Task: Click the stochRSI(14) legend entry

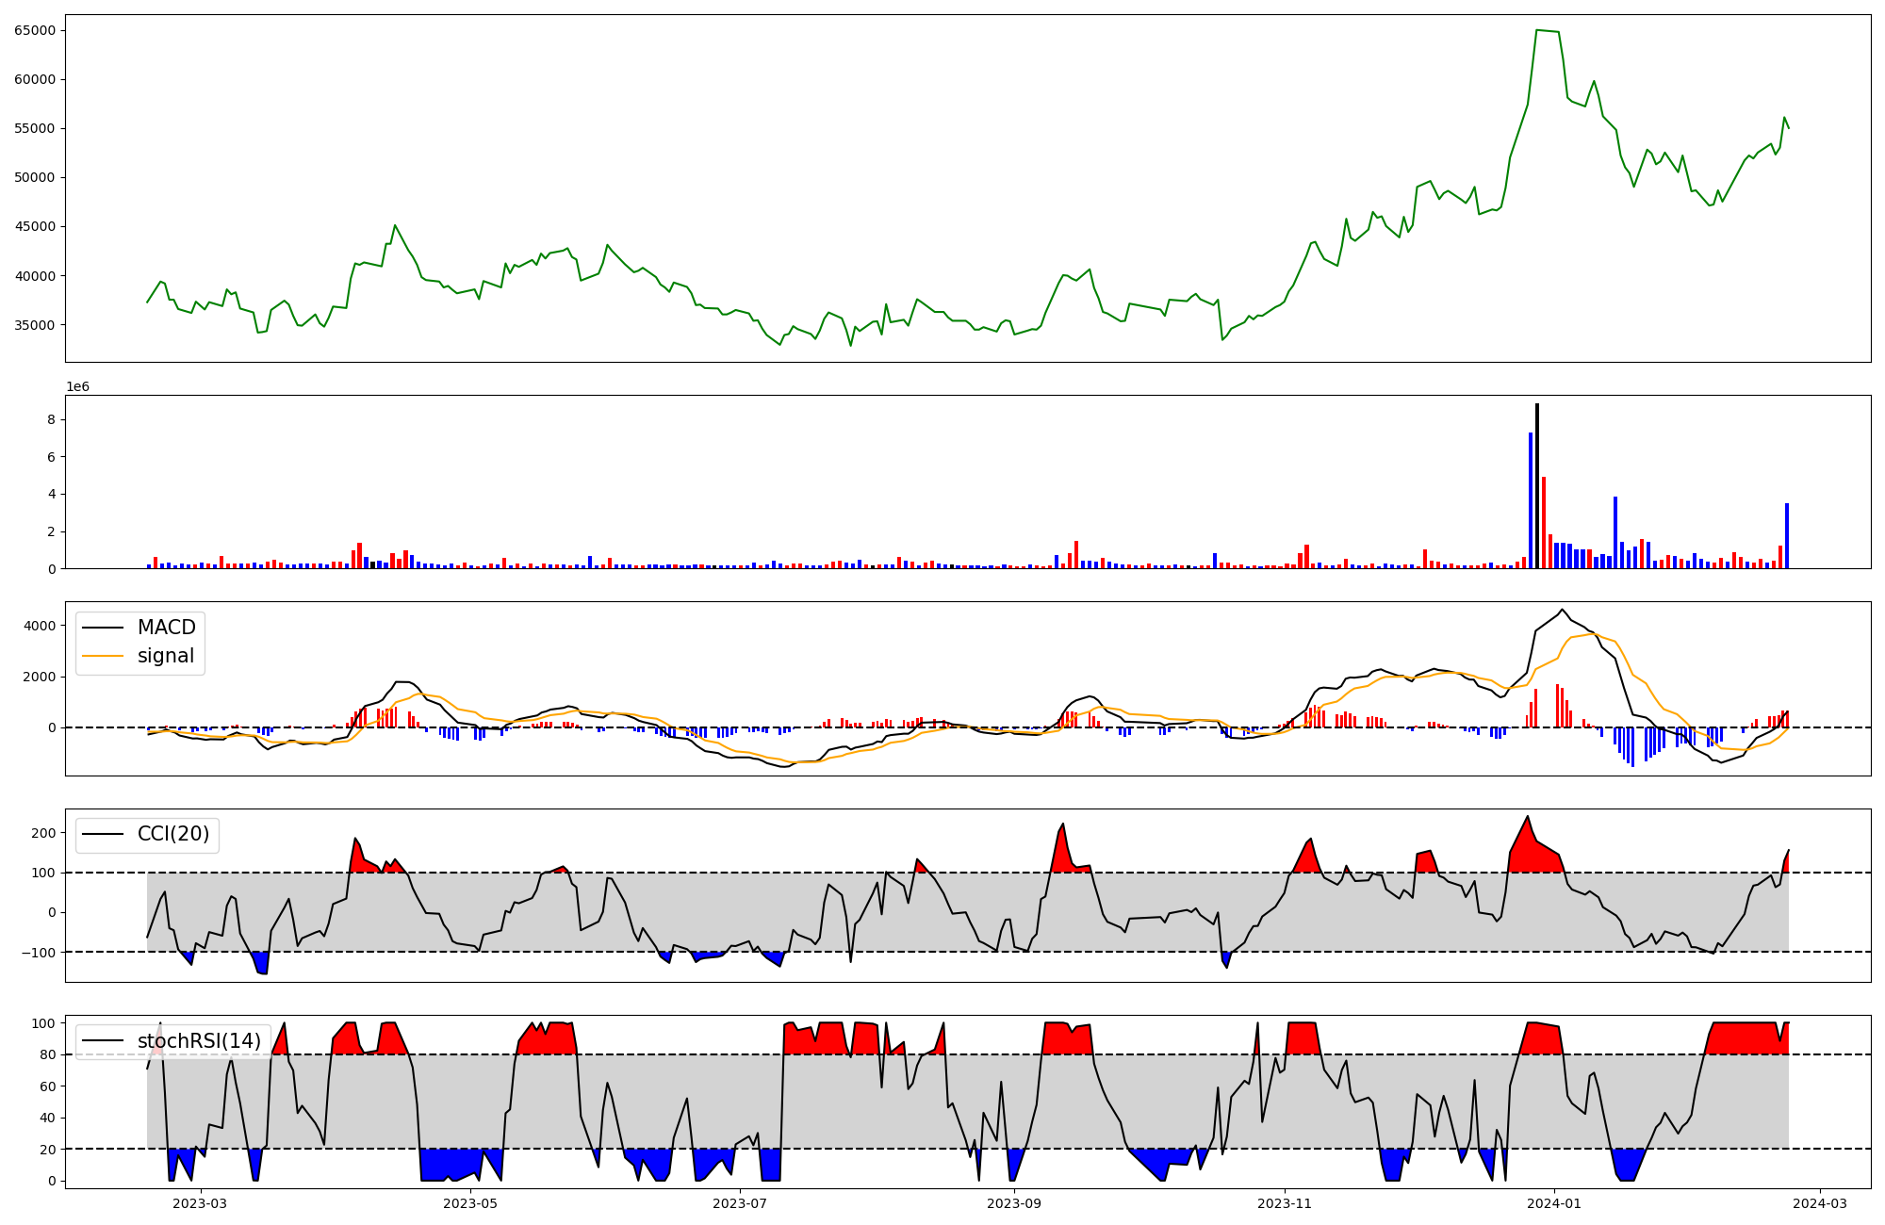Action: [198, 1040]
